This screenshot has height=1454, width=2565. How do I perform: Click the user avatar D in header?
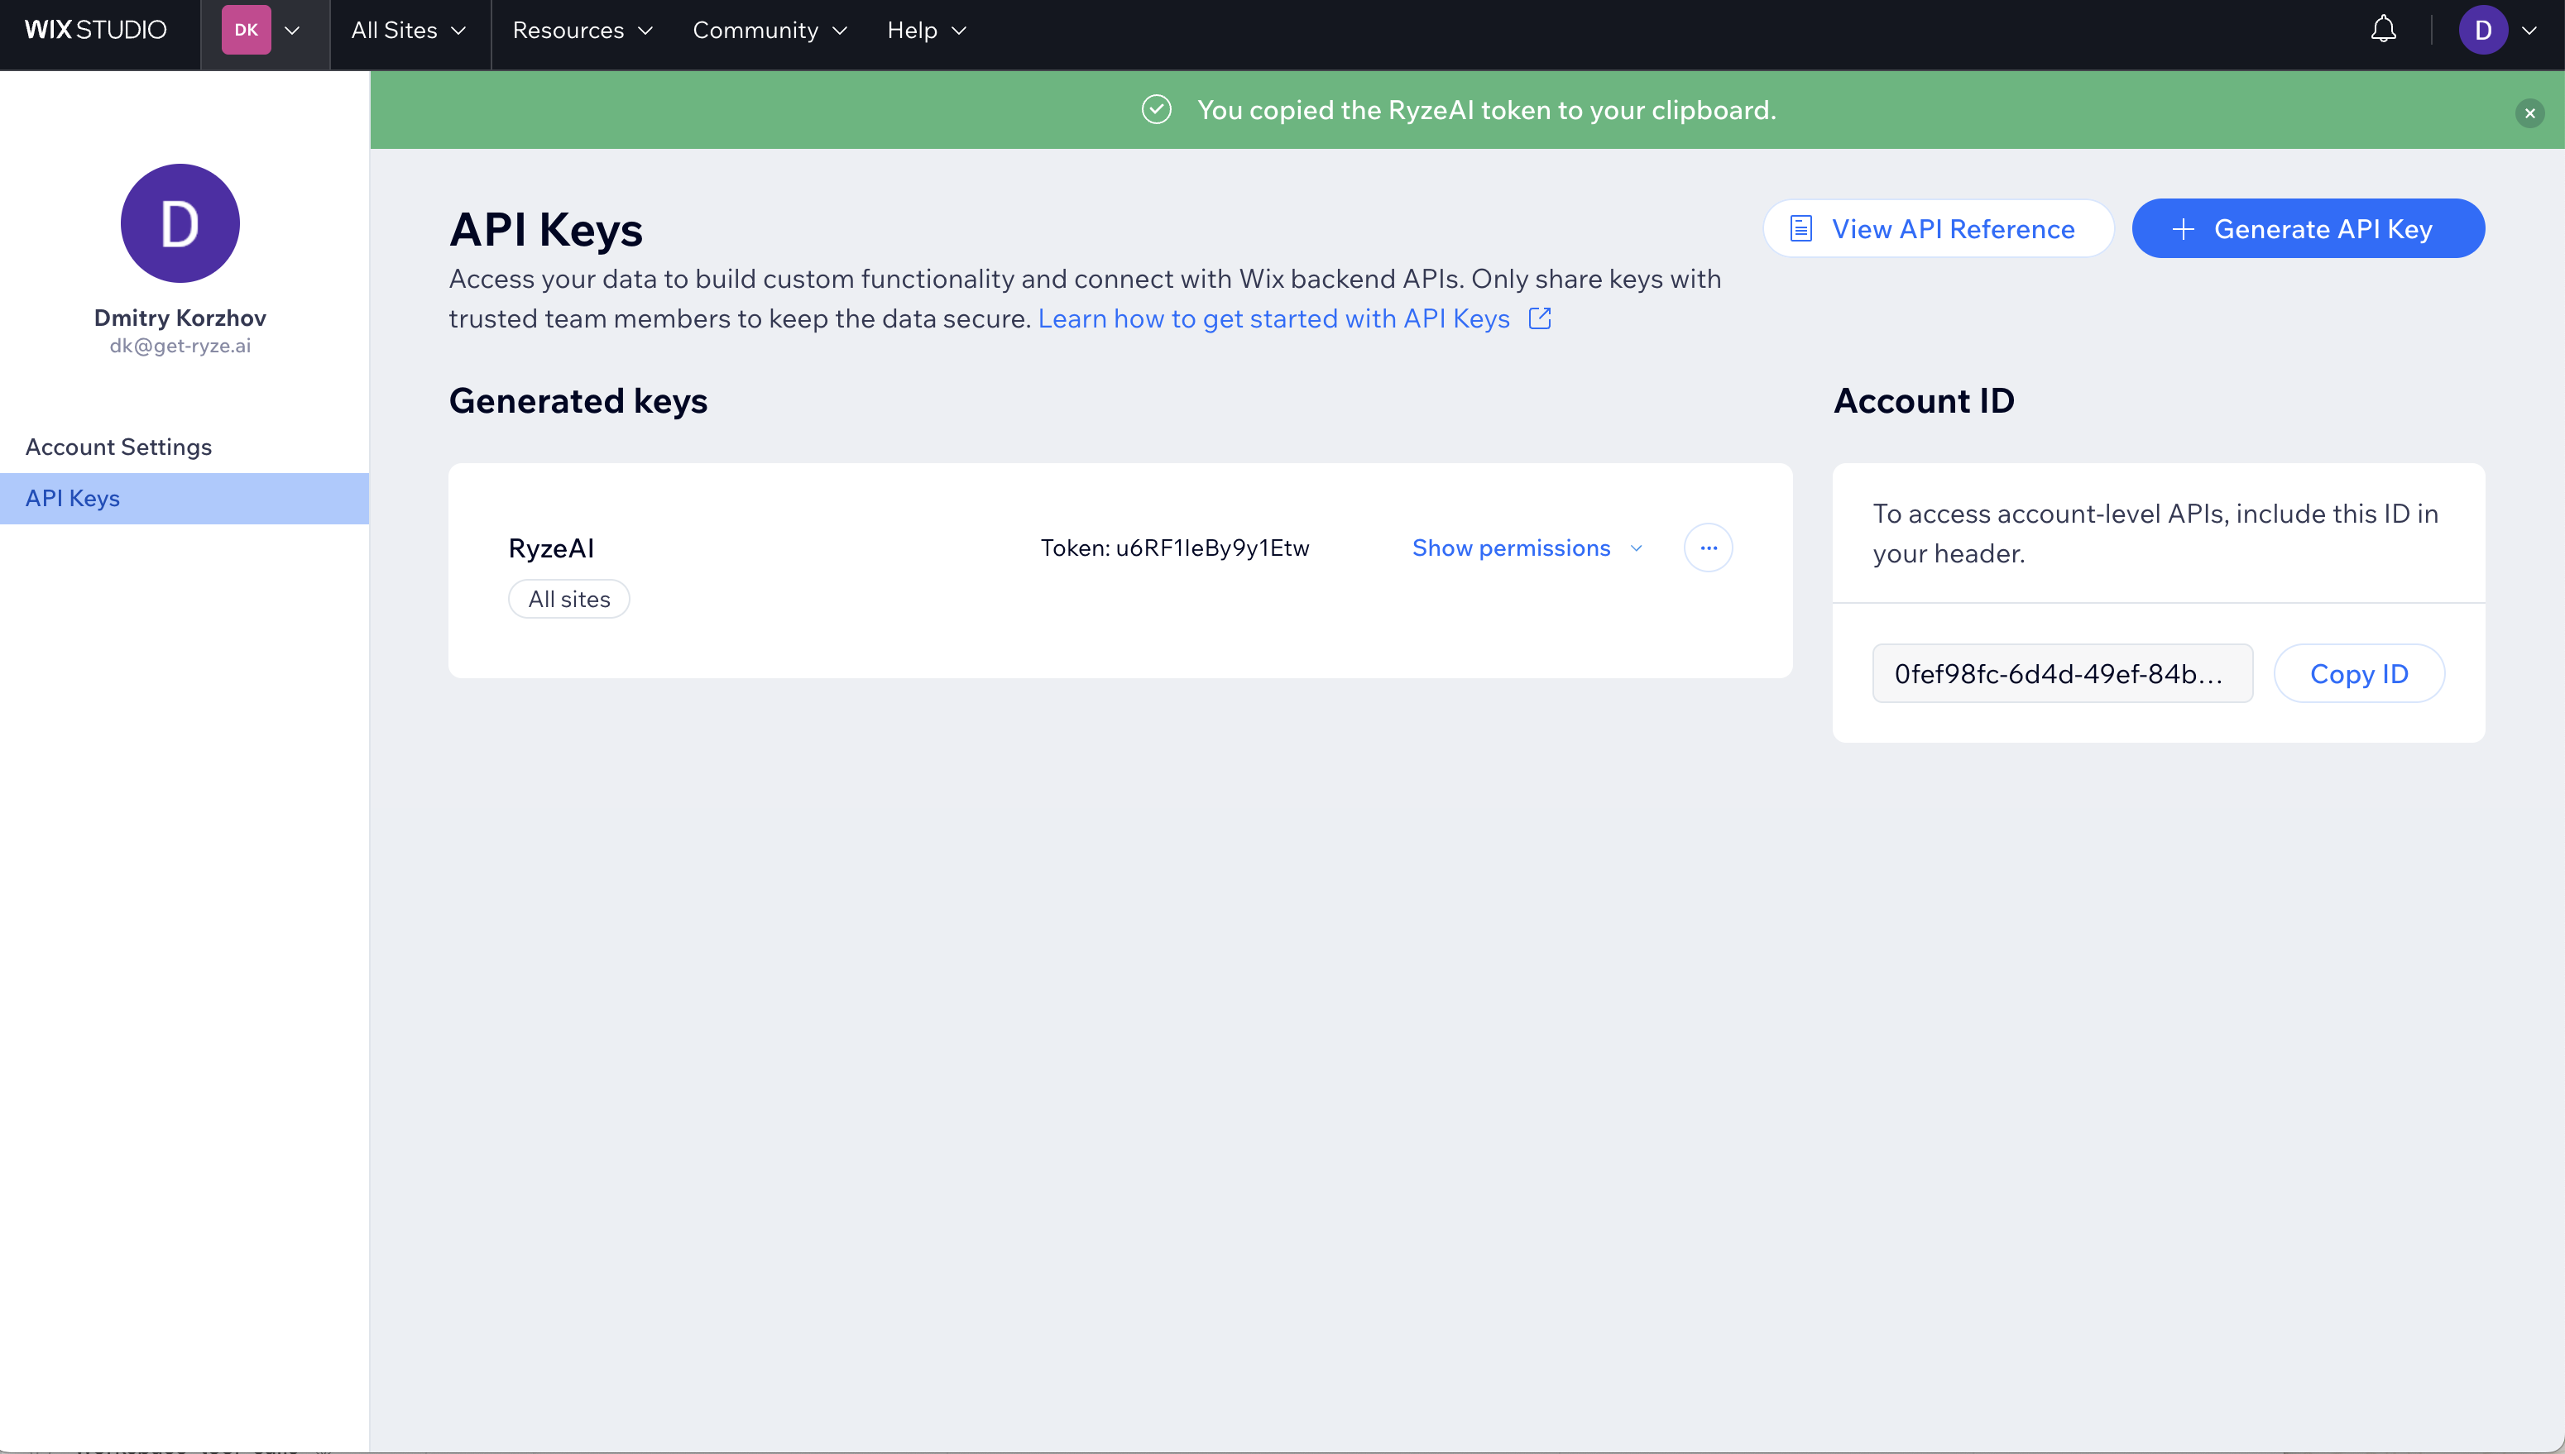(2483, 30)
